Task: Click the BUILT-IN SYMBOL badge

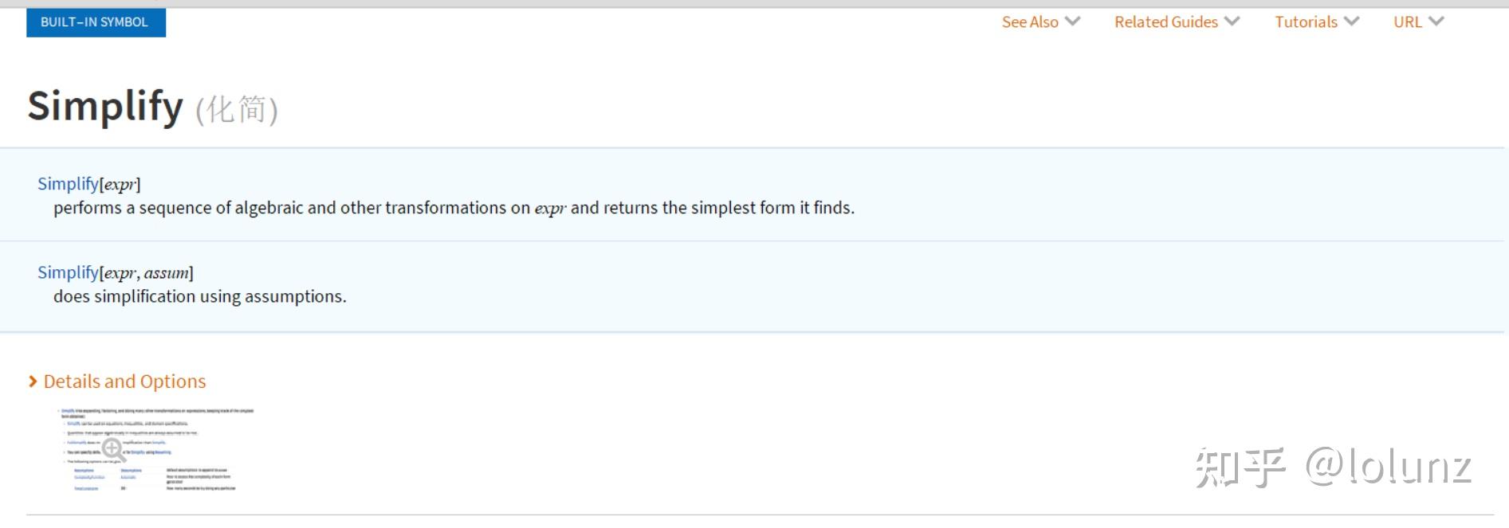Action: pos(96,22)
